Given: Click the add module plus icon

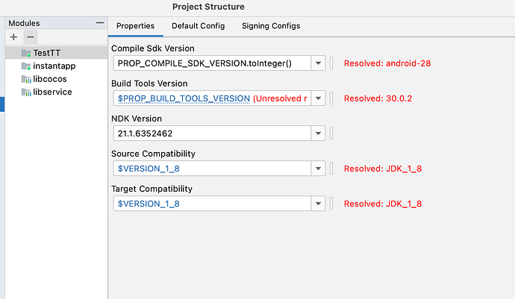Looking at the screenshot, I should click(13, 37).
